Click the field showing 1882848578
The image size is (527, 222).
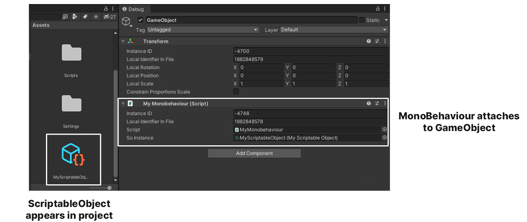310,121
